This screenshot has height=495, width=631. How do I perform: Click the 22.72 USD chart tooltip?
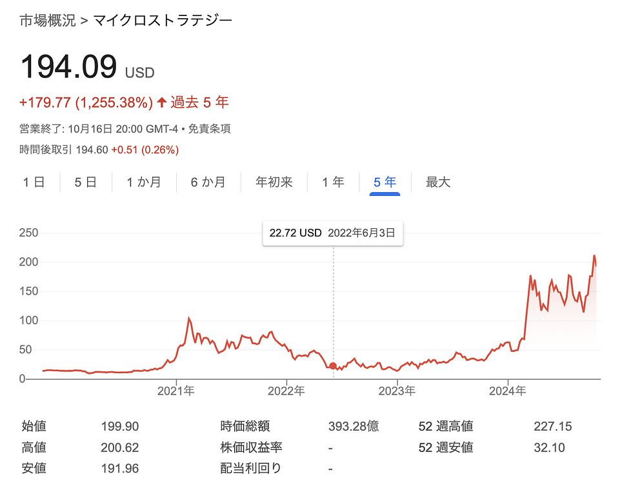tap(332, 233)
